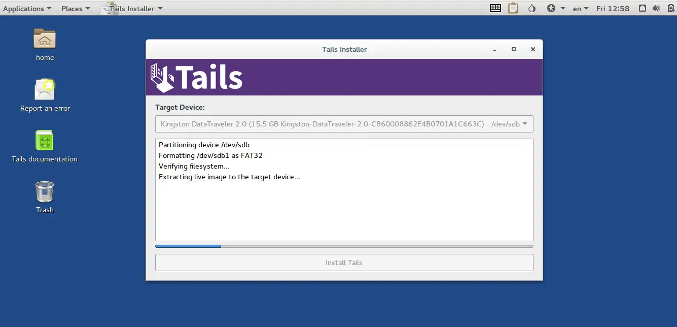Click Fri 12:58 to open the calendar
Image resolution: width=677 pixels, height=327 pixels.
coord(613,8)
